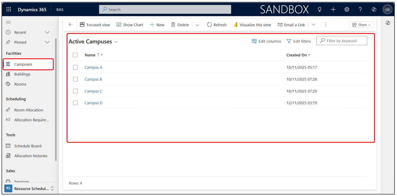
Task: Open the Share dropdown button
Action: pos(361,25)
